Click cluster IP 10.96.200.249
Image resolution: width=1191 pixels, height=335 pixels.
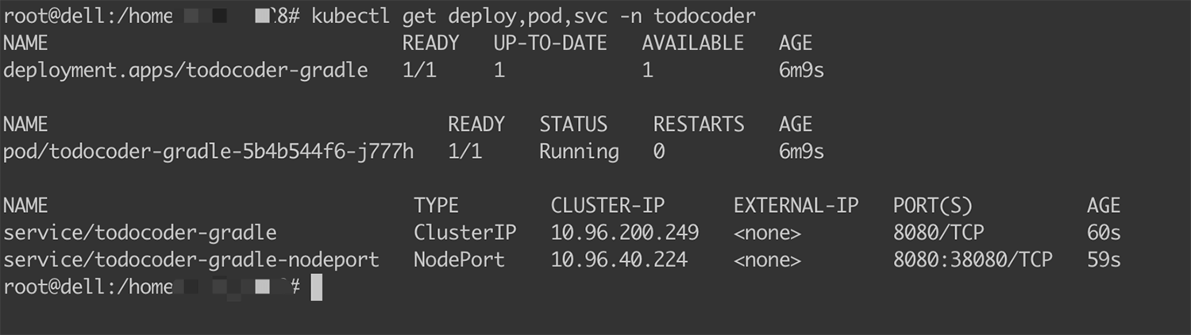click(x=625, y=233)
